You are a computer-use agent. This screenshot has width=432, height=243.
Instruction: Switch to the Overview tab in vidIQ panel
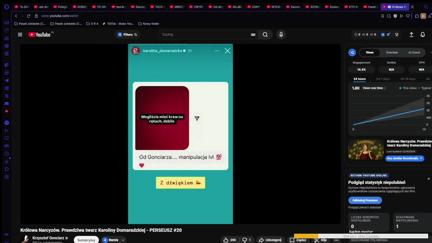pyautogui.click(x=392, y=52)
